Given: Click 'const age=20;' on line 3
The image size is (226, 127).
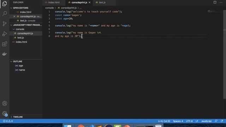Looking at the screenshot, I should tap(64, 19).
